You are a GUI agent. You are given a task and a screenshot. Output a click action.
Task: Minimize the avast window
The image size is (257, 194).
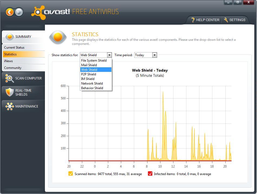228,2
